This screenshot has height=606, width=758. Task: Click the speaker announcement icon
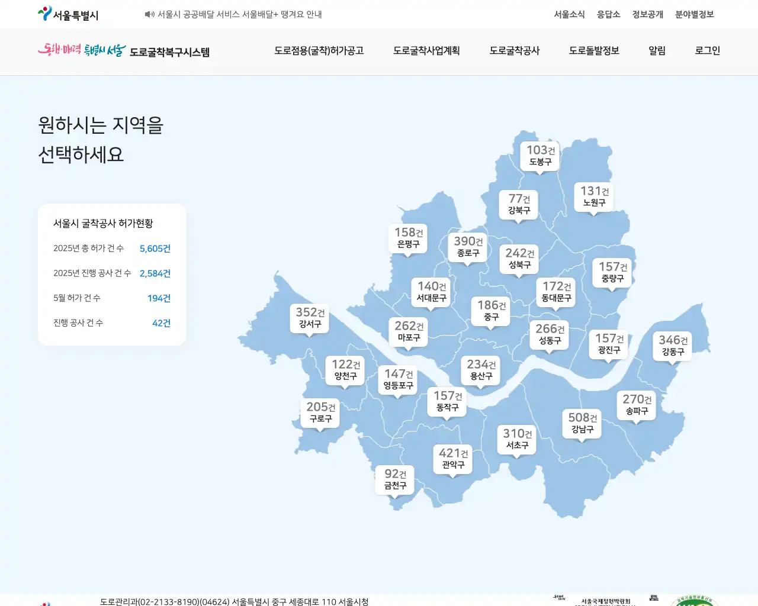149,14
